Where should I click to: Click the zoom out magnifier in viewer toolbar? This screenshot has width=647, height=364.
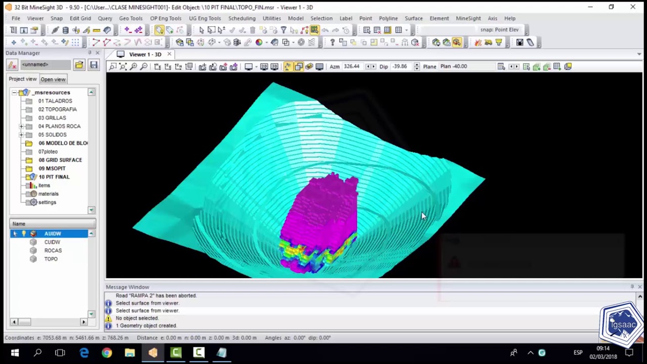144,66
